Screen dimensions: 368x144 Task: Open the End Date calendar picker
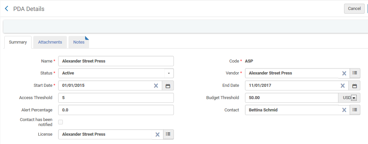(x=354, y=85)
